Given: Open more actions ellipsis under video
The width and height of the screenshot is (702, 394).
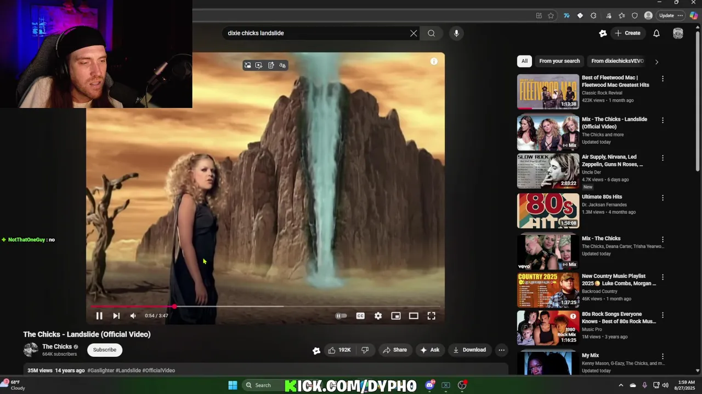Looking at the screenshot, I should 501,350.
